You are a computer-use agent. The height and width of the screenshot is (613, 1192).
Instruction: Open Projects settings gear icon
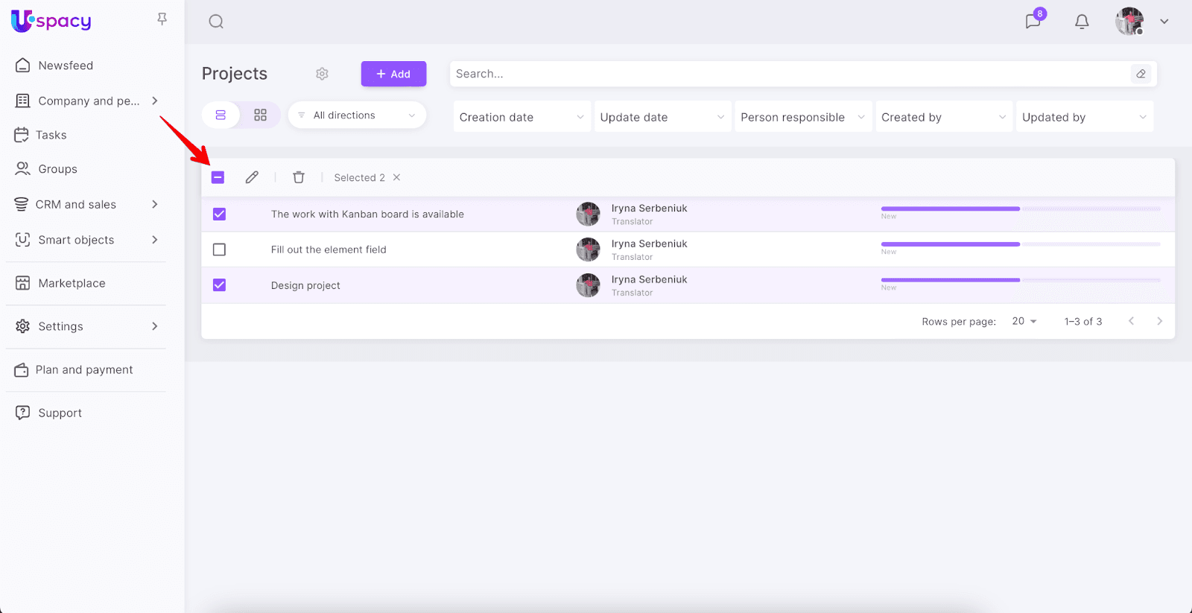point(322,74)
